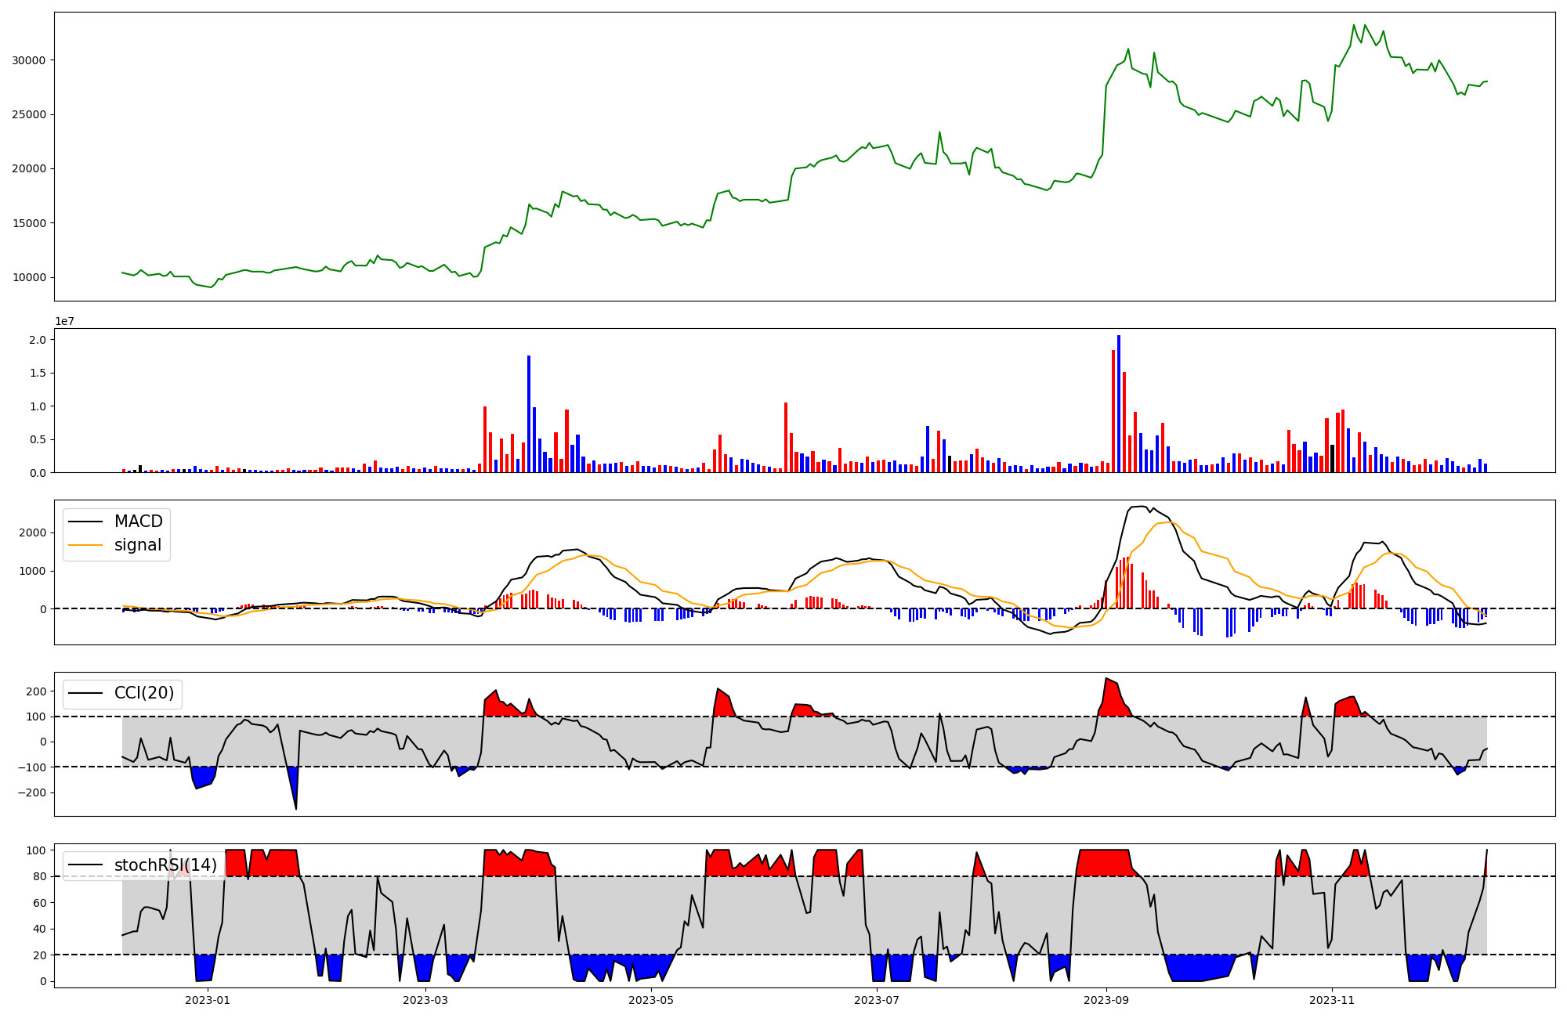Click the tallest blue volume bar

[x=1119, y=403]
